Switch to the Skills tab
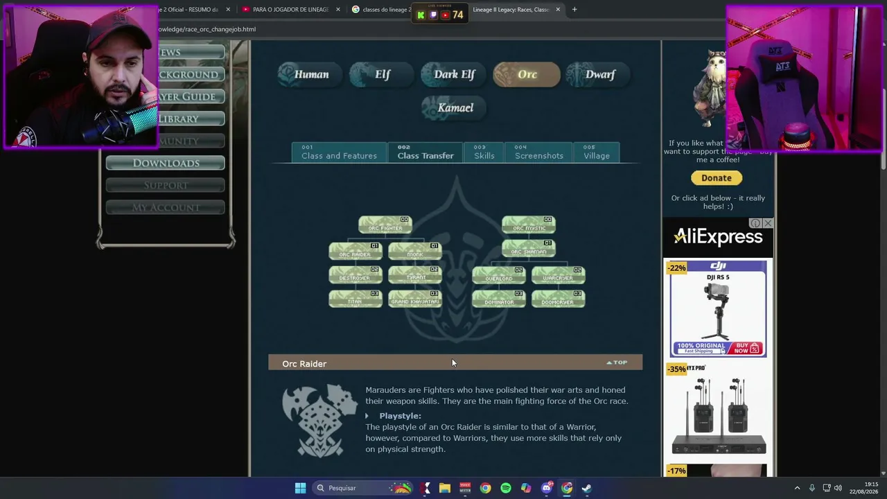 click(x=484, y=152)
